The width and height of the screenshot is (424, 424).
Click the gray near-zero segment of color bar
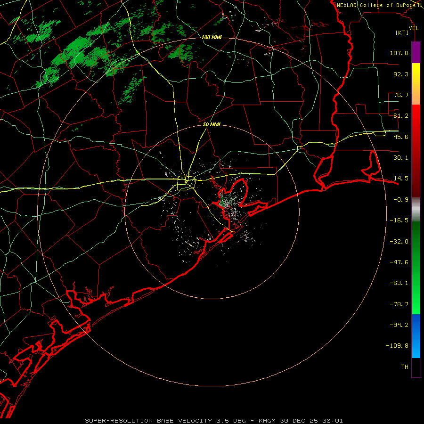[416, 209]
